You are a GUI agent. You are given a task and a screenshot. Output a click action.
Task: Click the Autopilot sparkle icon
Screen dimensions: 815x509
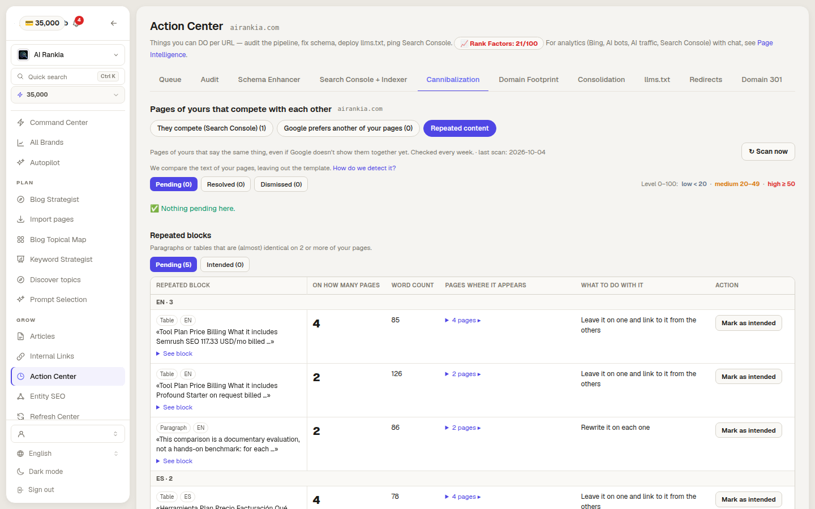click(20, 163)
